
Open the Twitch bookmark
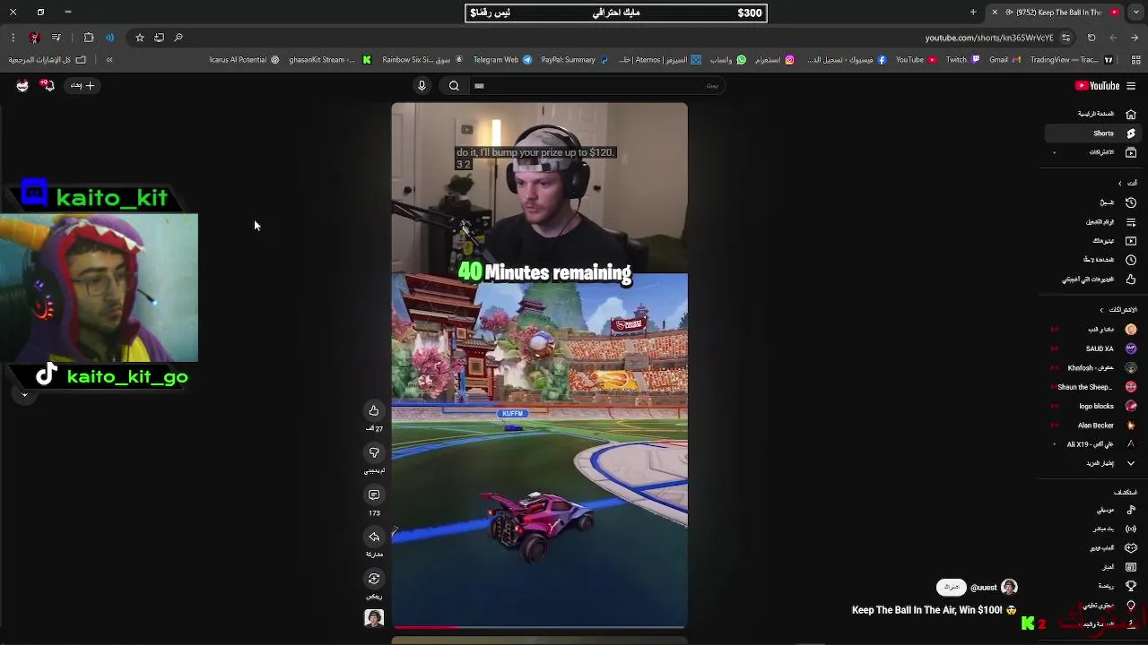pyautogui.click(x=962, y=60)
